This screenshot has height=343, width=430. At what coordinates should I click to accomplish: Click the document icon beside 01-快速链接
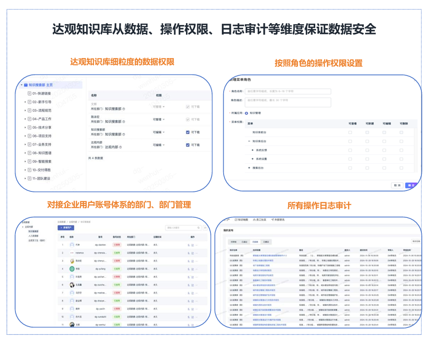coord(29,93)
